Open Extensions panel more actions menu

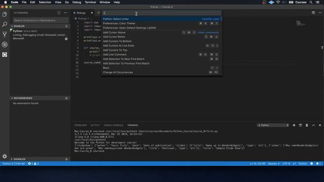pyautogui.click(x=65, y=13)
